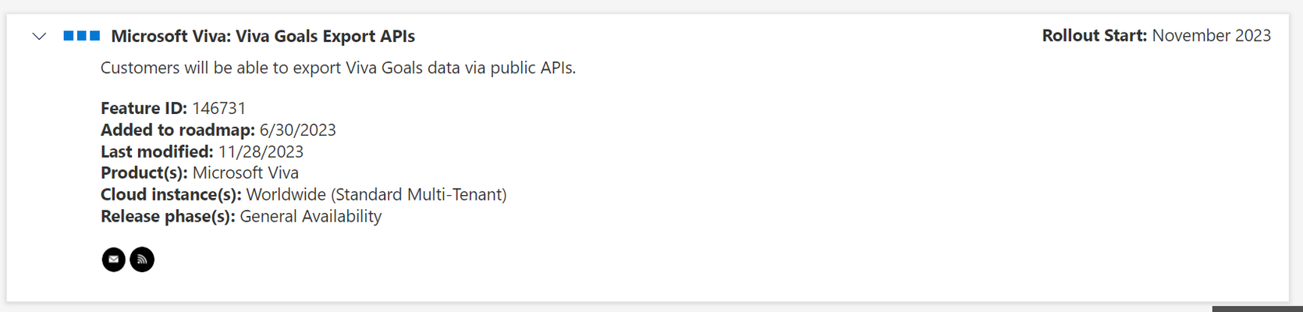Click the RSS feed icon

pyautogui.click(x=142, y=259)
